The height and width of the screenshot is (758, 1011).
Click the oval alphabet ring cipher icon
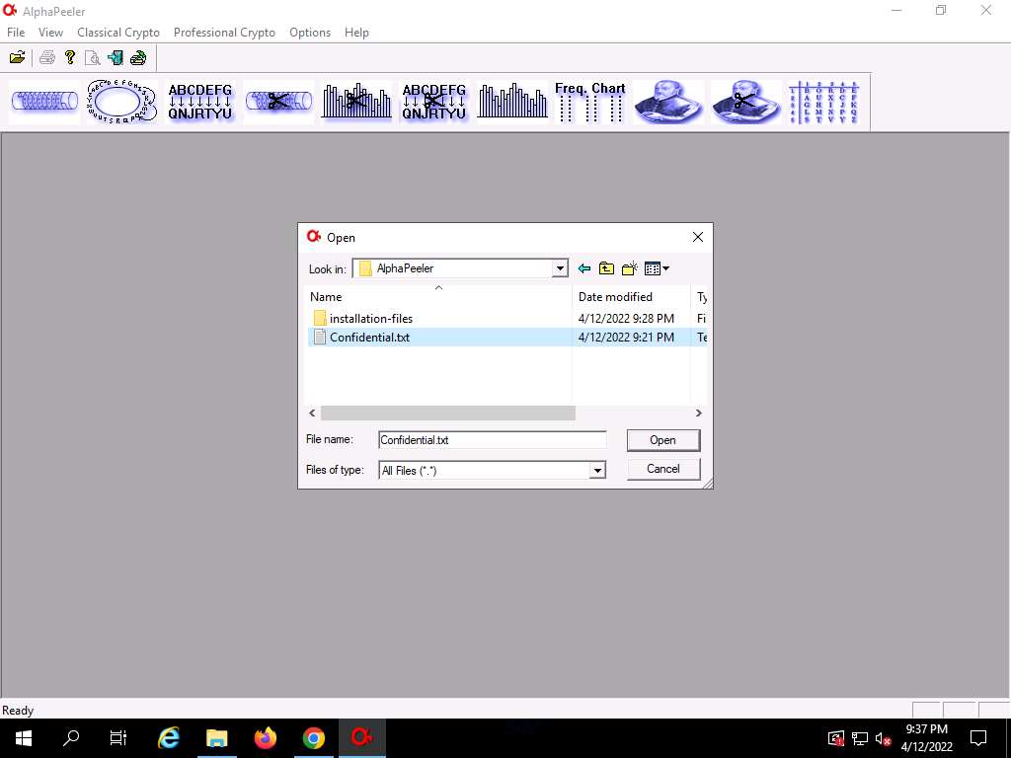pyautogui.click(x=121, y=103)
